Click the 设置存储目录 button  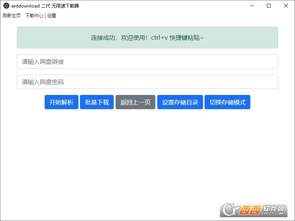pyautogui.click(x=180, y=102)
